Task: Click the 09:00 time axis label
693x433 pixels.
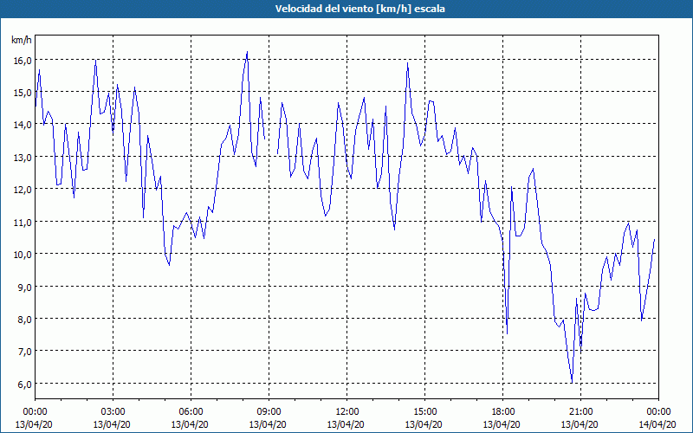Action: coord(269,412)
